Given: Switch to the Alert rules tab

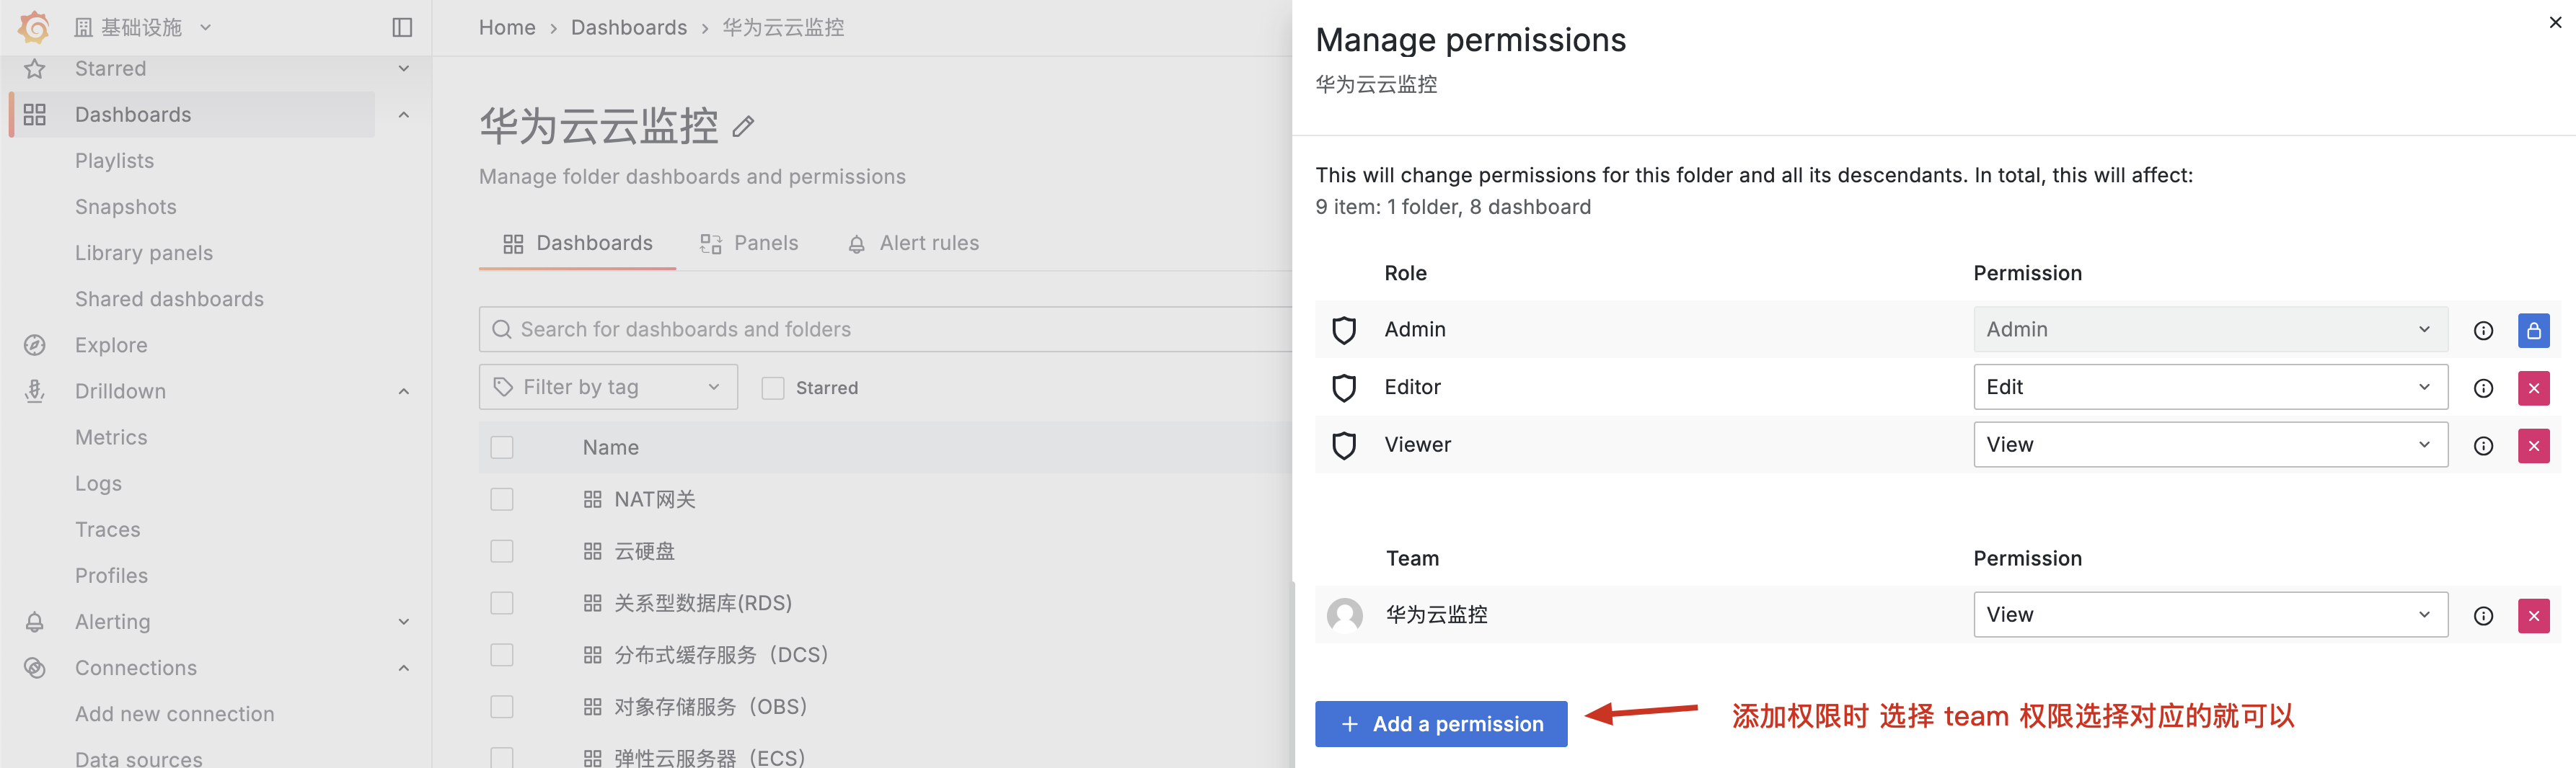Looking at the screenshot, I should (x=913, y=244).
